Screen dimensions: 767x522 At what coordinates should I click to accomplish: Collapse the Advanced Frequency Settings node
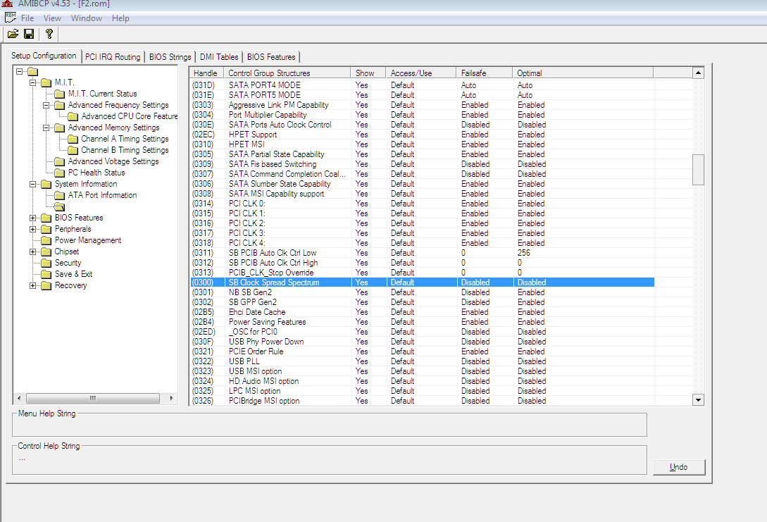(46, 105)
